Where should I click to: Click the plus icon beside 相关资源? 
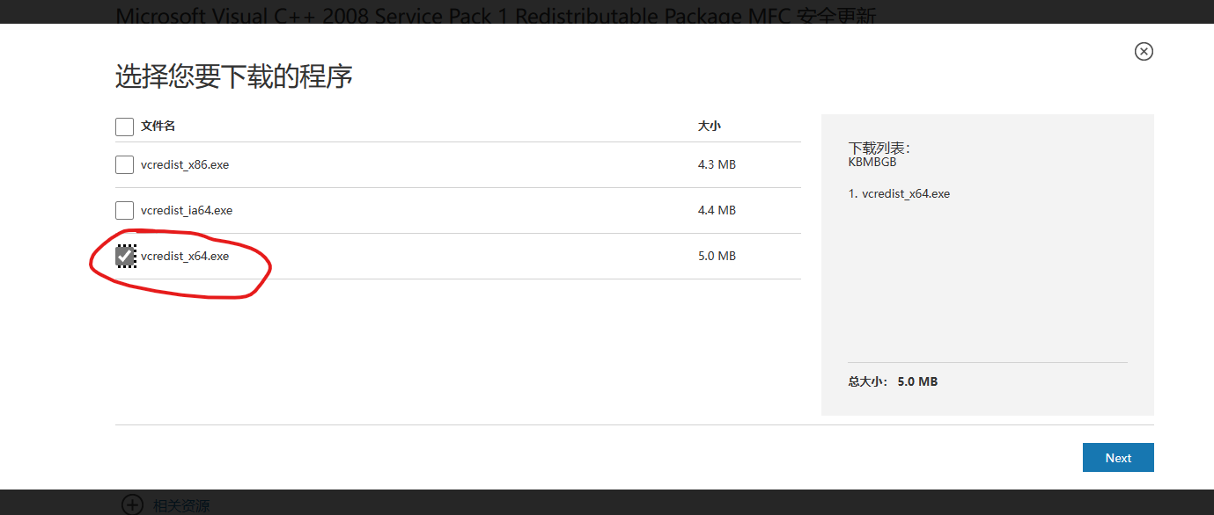pyautogui.click(x=132, y=504)
